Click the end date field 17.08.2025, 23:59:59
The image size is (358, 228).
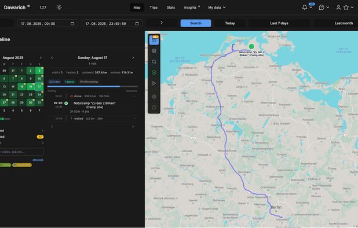click(x=112, y=24)
